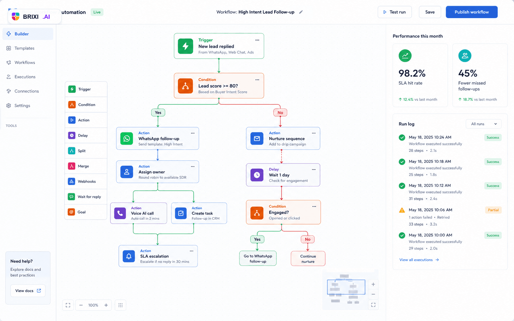Screen dimensions: 514x321
Task: Click the Save button
Action: pyautogui.click(x=430, y=12)
